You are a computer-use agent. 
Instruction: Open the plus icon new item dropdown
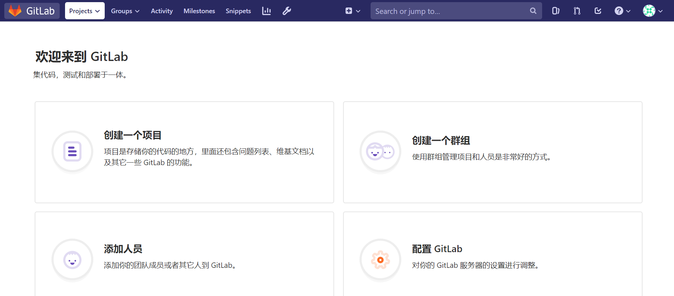point(352,11)
